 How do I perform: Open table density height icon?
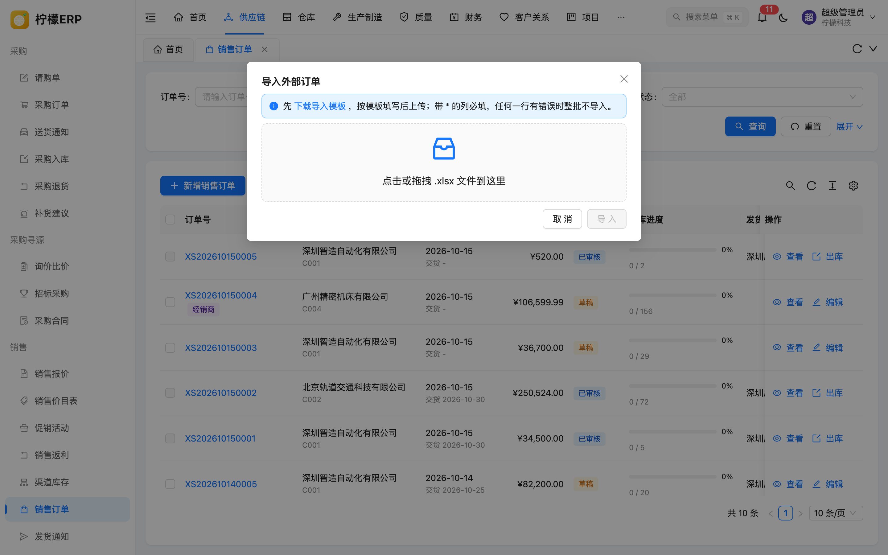coord(832,186)
